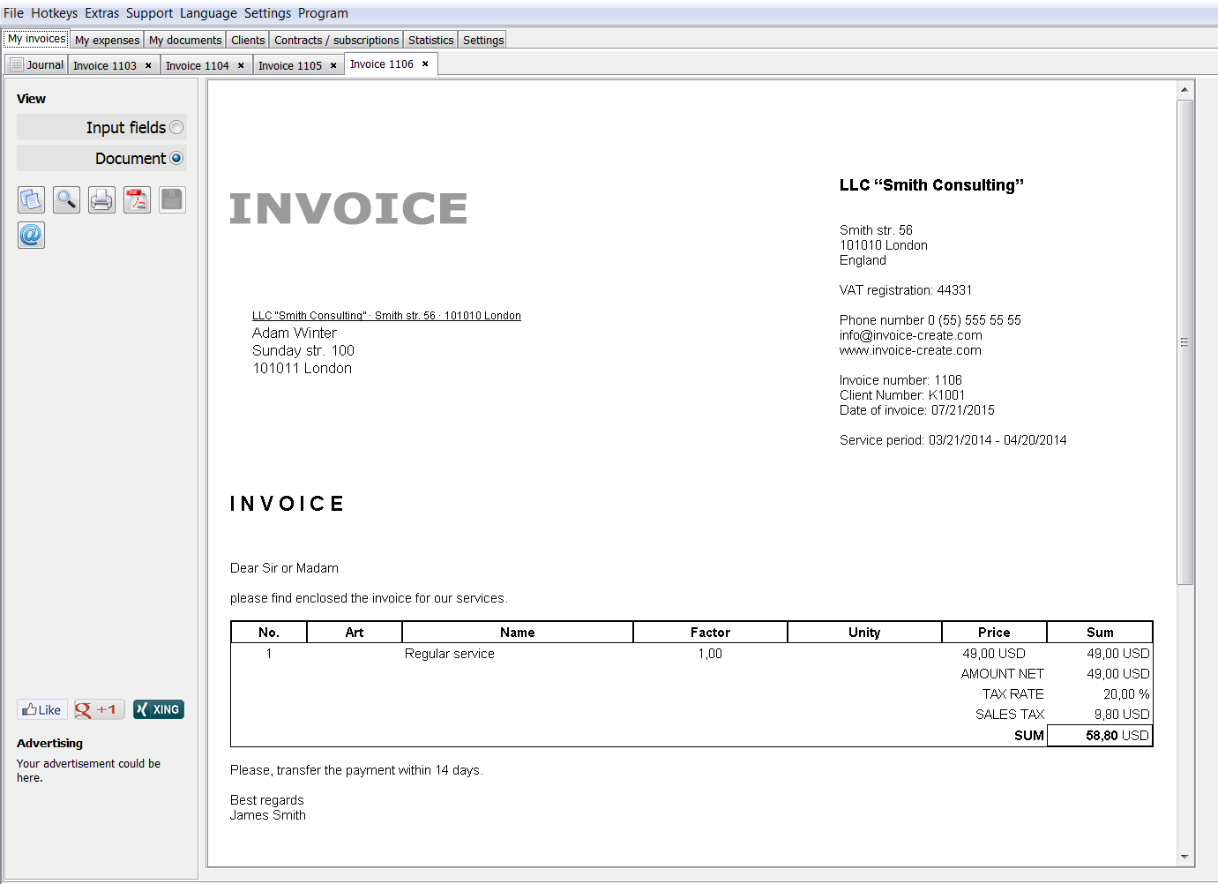Open the Journal tab

pos(37,65)
